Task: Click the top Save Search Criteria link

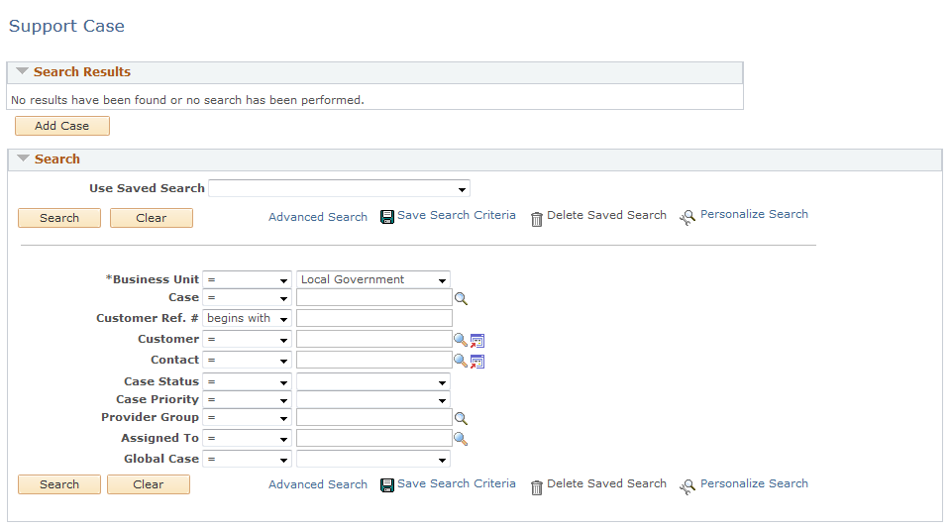Action: 456,215
